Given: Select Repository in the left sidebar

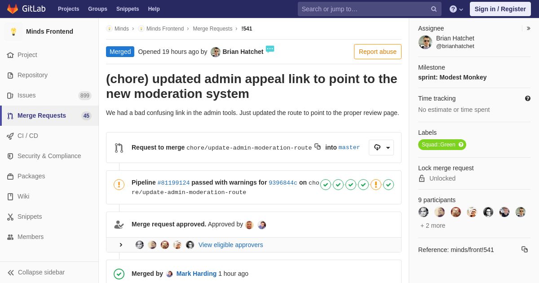Looking at the screenshot, I should point(49,75).
